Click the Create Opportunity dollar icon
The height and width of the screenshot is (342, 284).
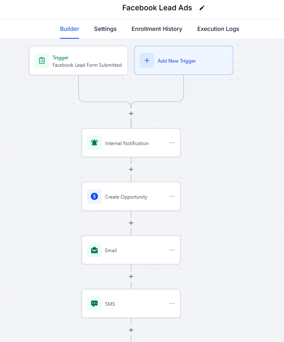click(94, 197)
